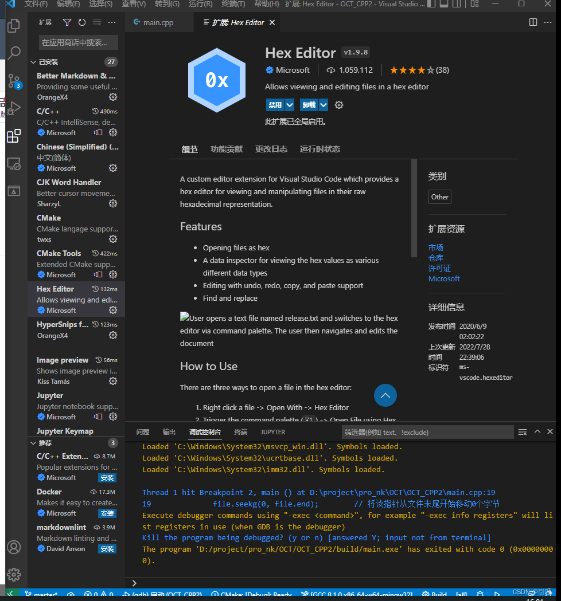Collapse the 已安装 extensions section
The width and height of the screenshot is (561, 601).
[33, 61]
